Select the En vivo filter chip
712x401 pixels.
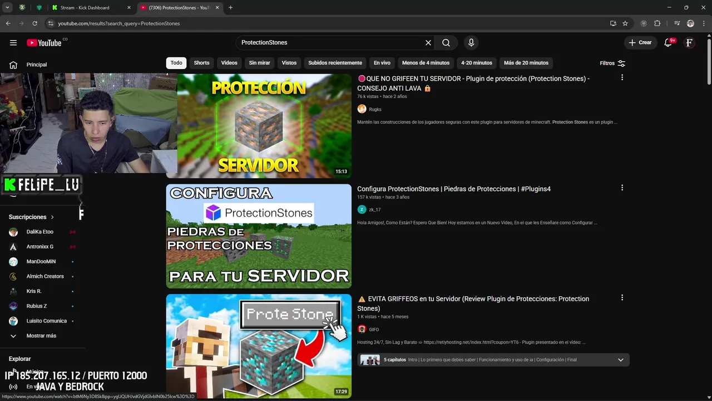(382, 63)
